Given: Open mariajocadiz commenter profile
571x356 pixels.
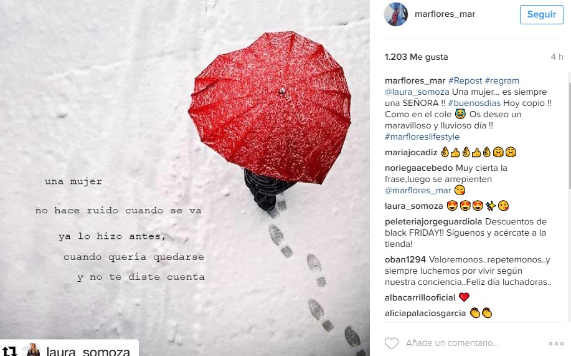Looking at the screenshot, I should pyautogui.click(x=411, y=153).
